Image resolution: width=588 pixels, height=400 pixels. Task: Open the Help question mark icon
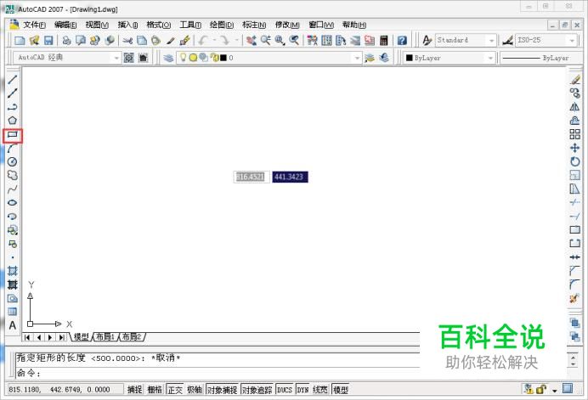click(x=402, y=40)
